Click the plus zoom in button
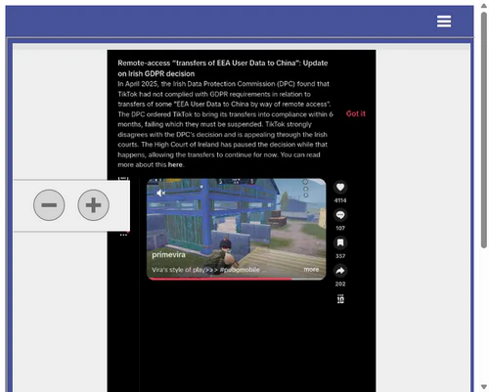The image size is (489, 392). tap(93, 205)
